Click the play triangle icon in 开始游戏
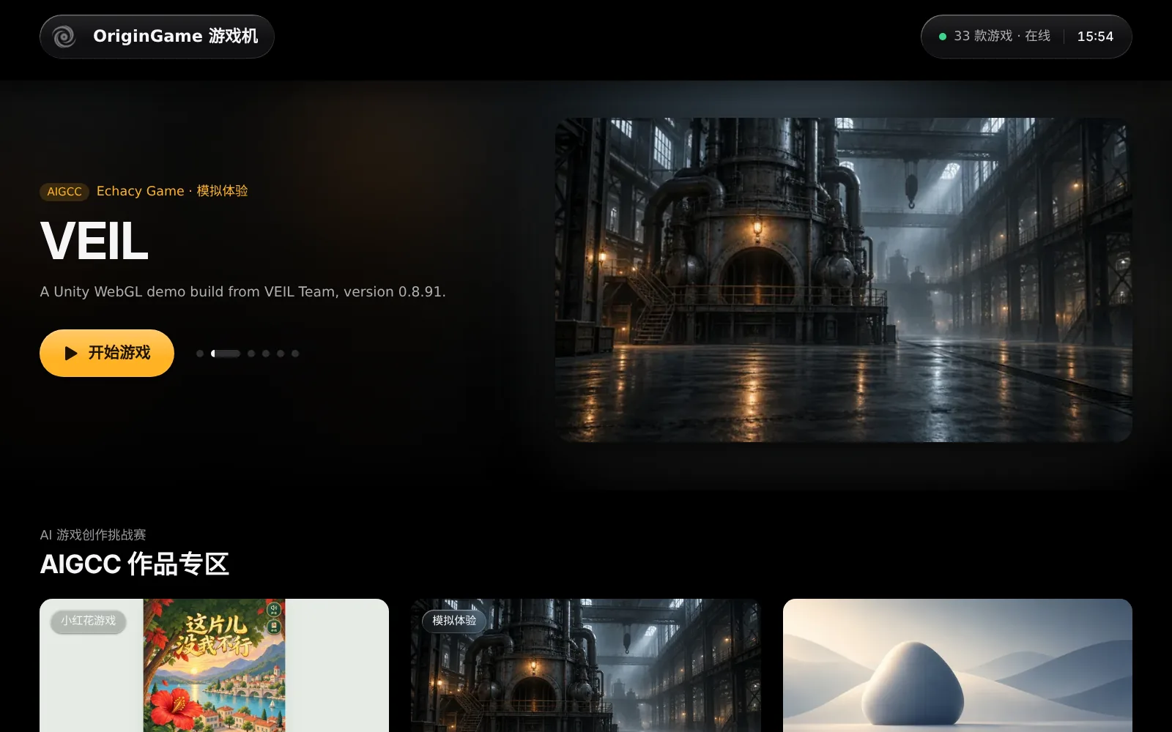1172x732 pixels. coord(71,354)
